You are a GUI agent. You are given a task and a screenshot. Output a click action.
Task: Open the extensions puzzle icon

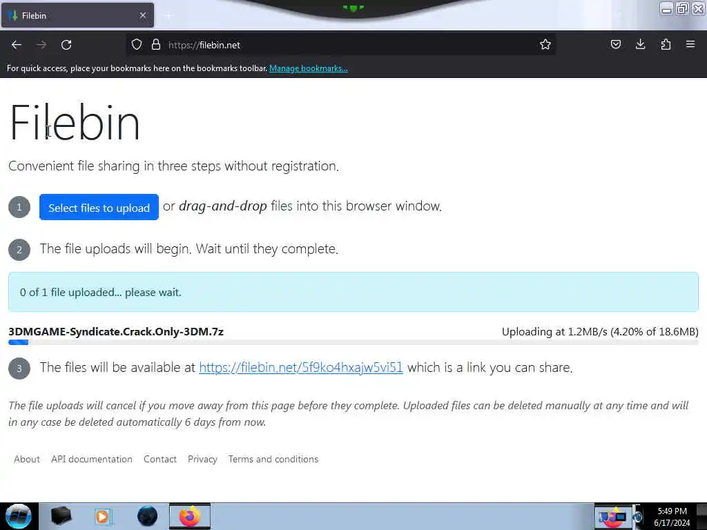tap(666, 45)
